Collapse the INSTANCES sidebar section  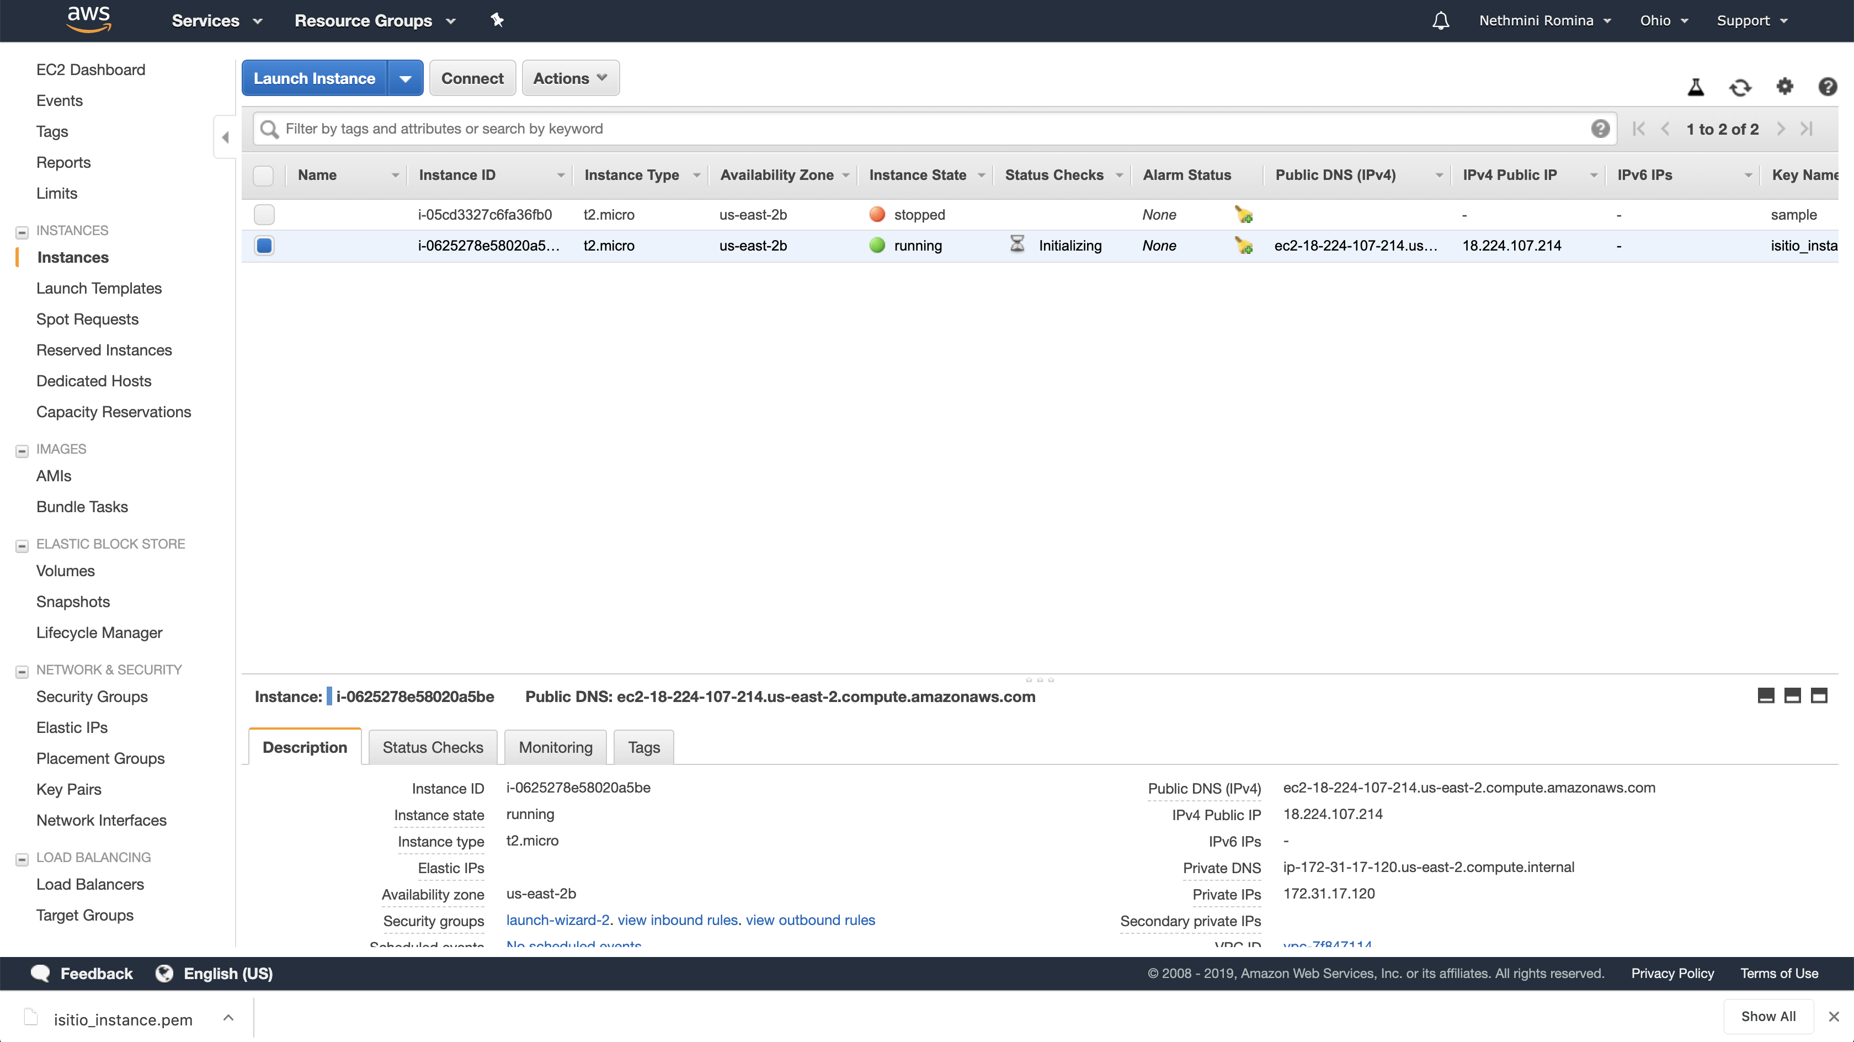[22, 231]
